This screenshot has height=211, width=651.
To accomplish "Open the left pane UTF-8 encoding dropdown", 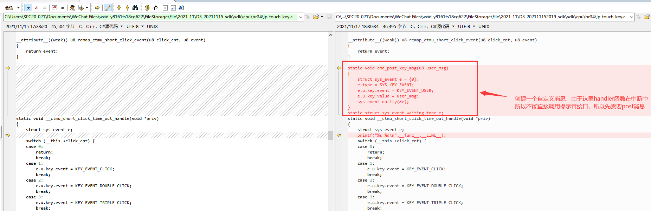I will click(x=135, y=27).
